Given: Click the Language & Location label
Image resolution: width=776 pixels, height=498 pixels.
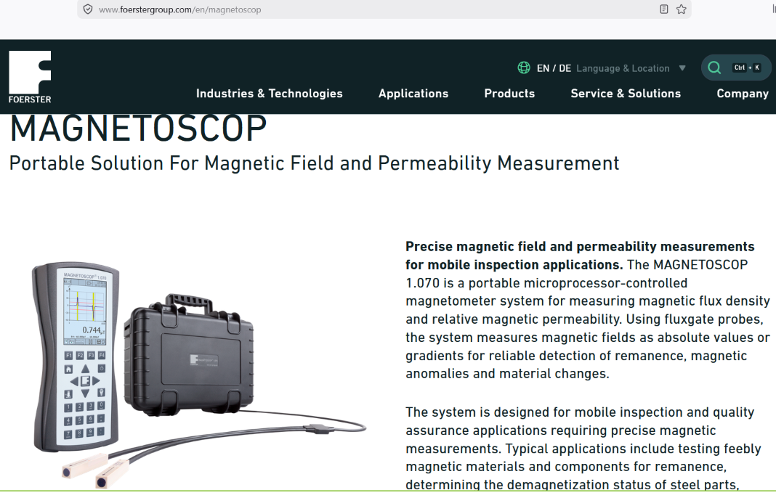Looking at the screenshot, I should coord(623,68).
